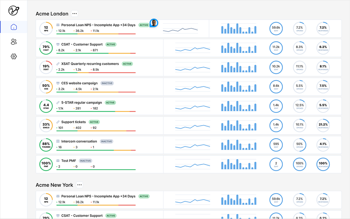Click the ACTIVE badge on XSAT Quarterly recurring customers

point(127,64)
